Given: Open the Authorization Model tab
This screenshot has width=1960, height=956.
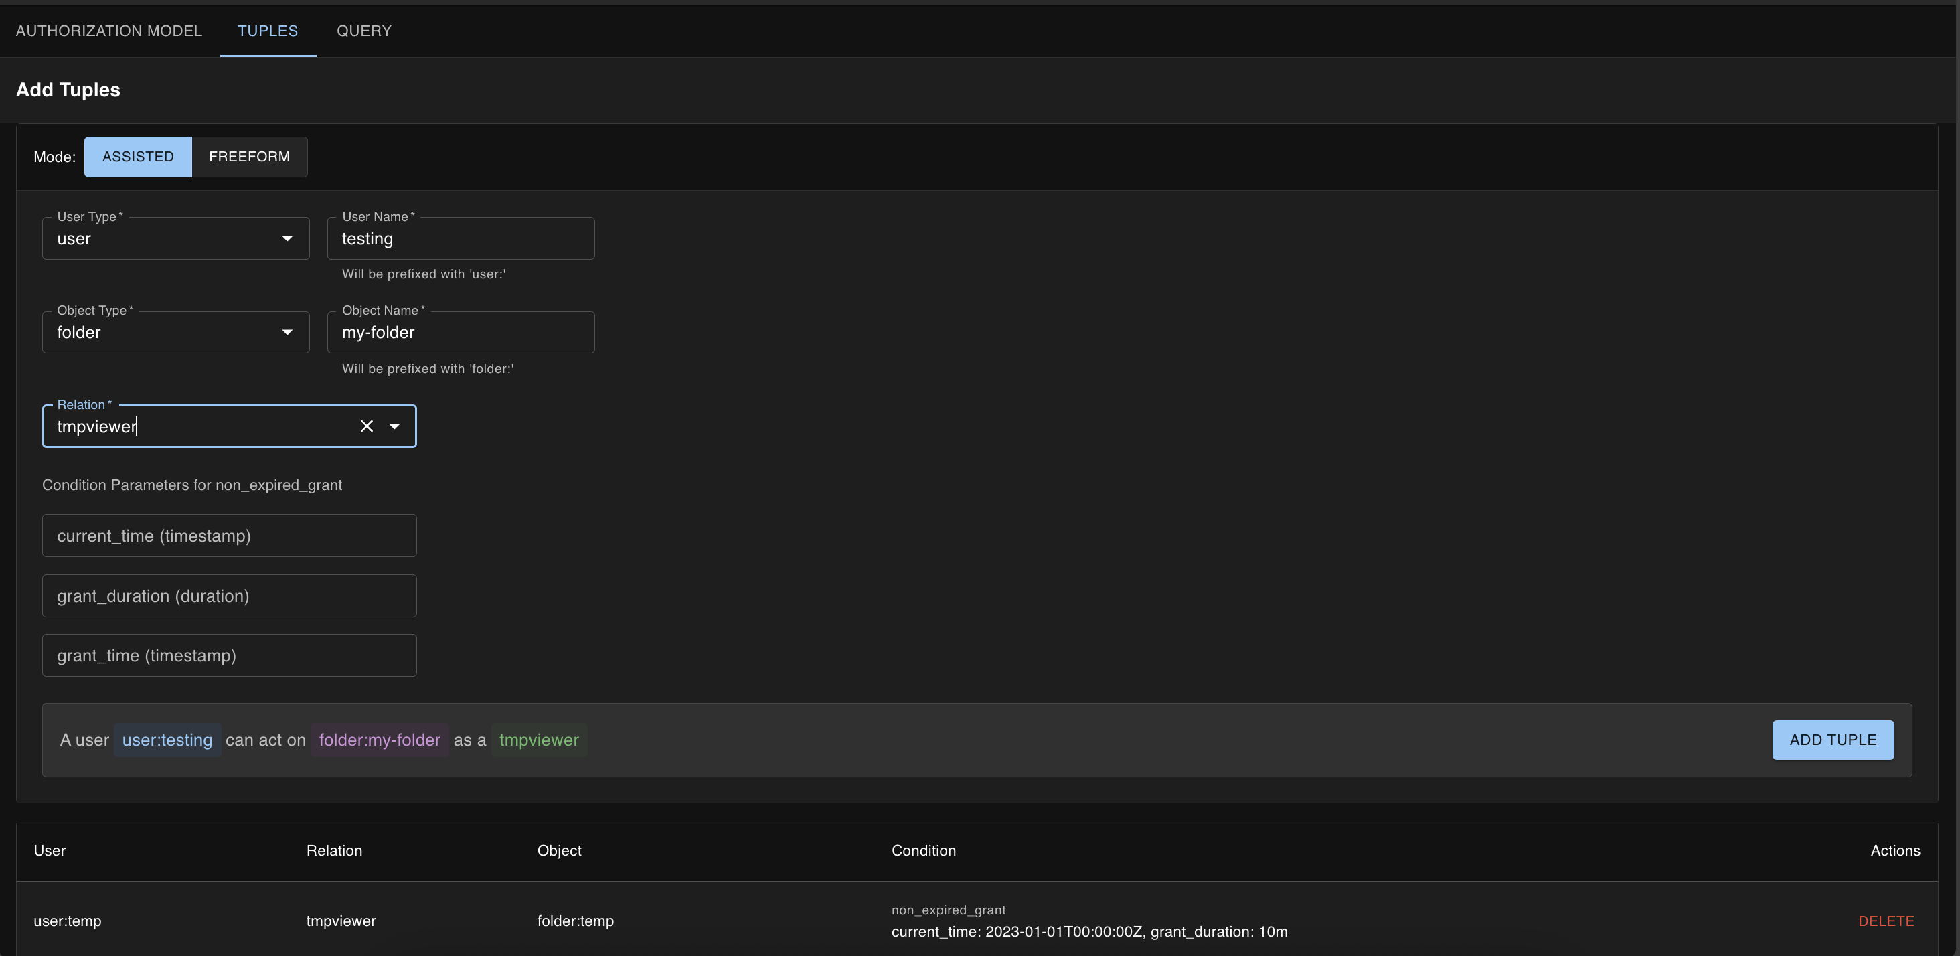Looking at the screenshot, I should click(109, 31).
